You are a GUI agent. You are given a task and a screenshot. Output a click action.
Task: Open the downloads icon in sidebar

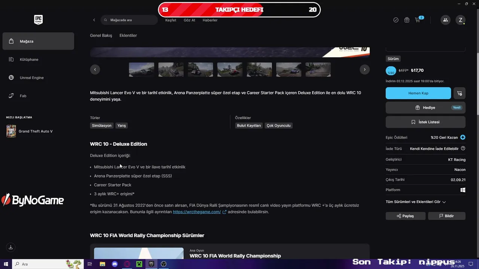pyautogui.click(x=11, y=247)
